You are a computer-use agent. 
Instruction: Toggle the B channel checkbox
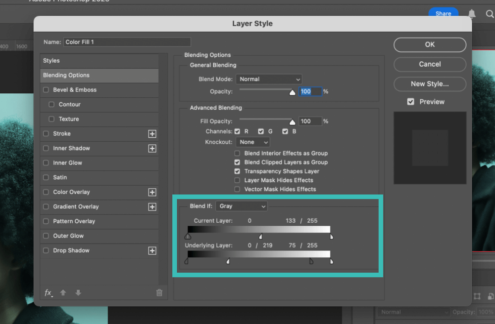click(285, 131)
